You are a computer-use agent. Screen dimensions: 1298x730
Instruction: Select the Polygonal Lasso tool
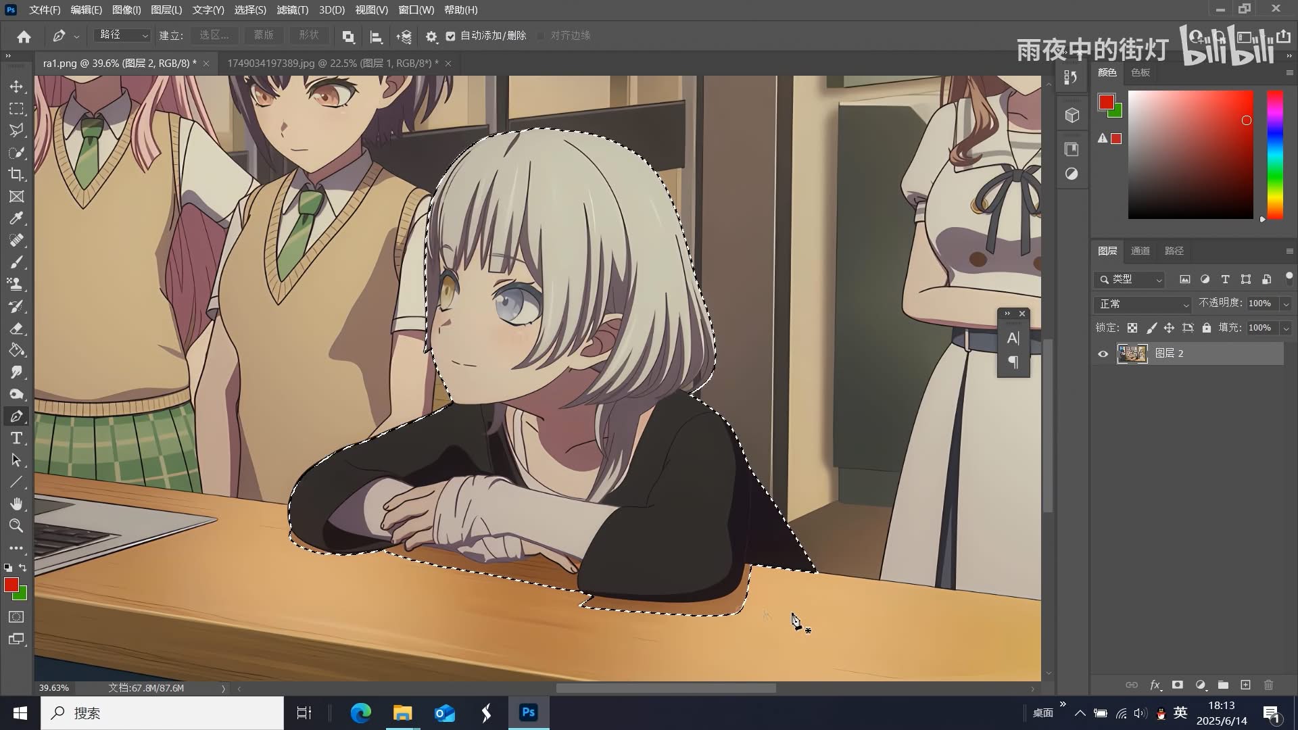pos(16,130)
